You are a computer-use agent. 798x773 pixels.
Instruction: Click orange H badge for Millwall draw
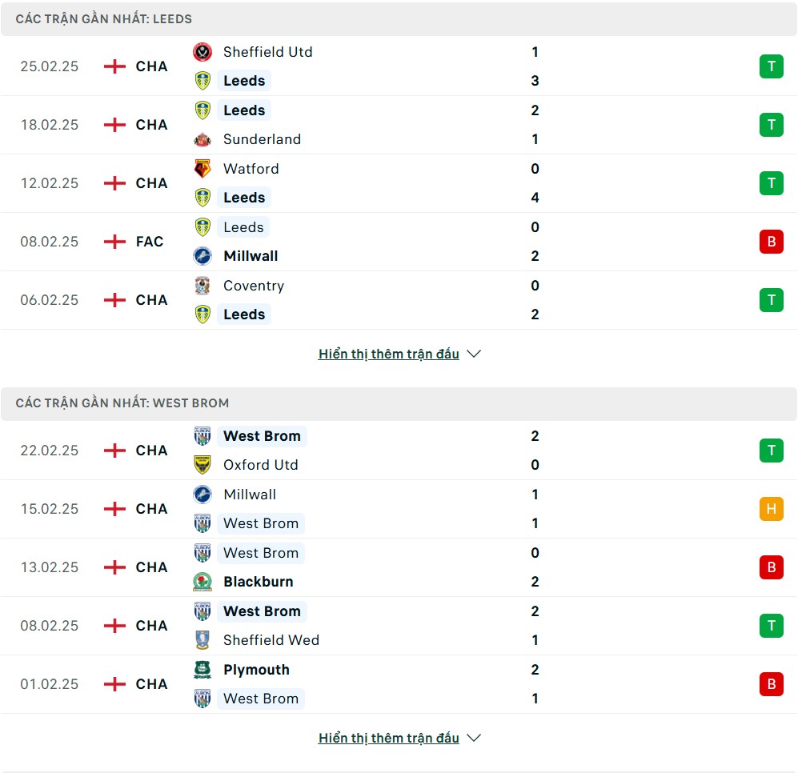click(771, 509)
